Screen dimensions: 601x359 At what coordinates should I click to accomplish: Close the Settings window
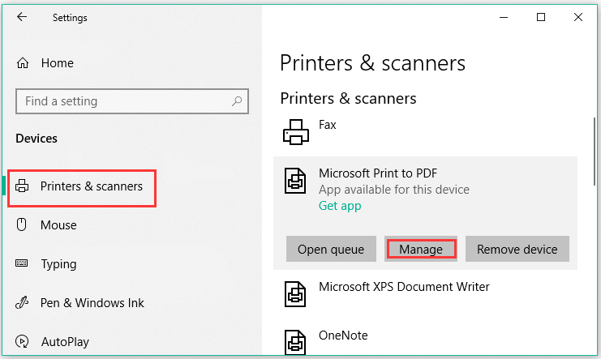click(x=578, y=17)
